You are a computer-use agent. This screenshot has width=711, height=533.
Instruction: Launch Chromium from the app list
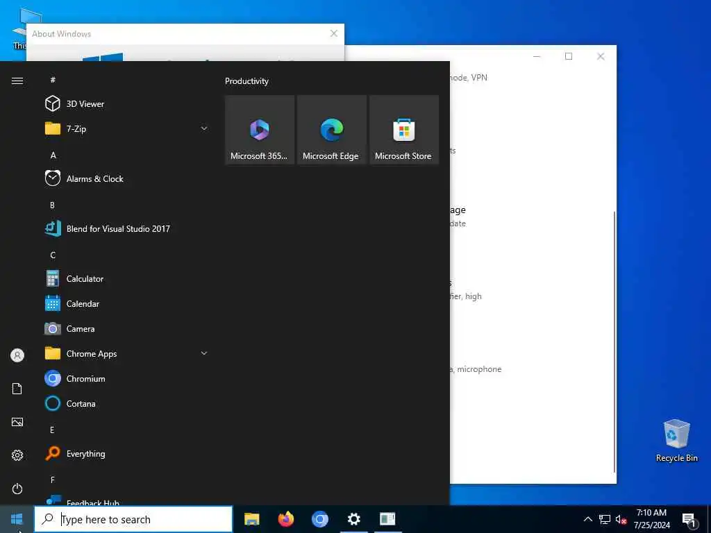(x=127, y=378)
